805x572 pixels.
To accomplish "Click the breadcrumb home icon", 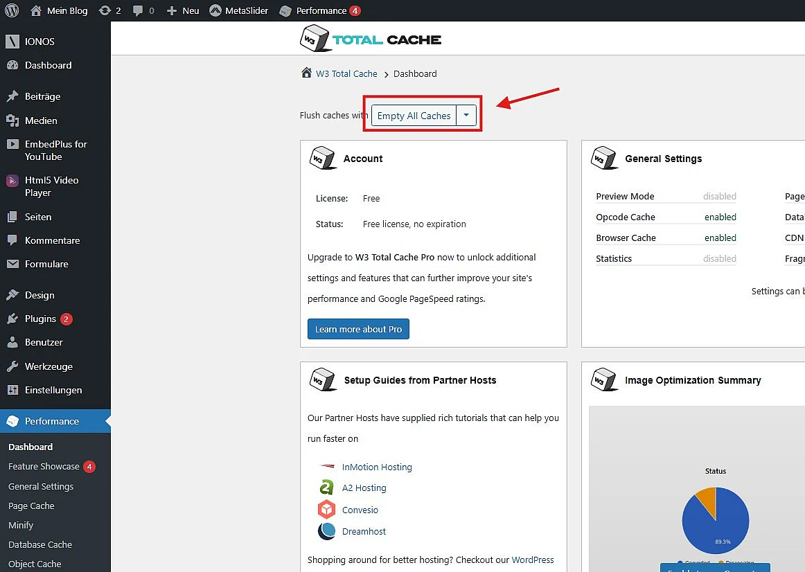I will pos(306,73).
